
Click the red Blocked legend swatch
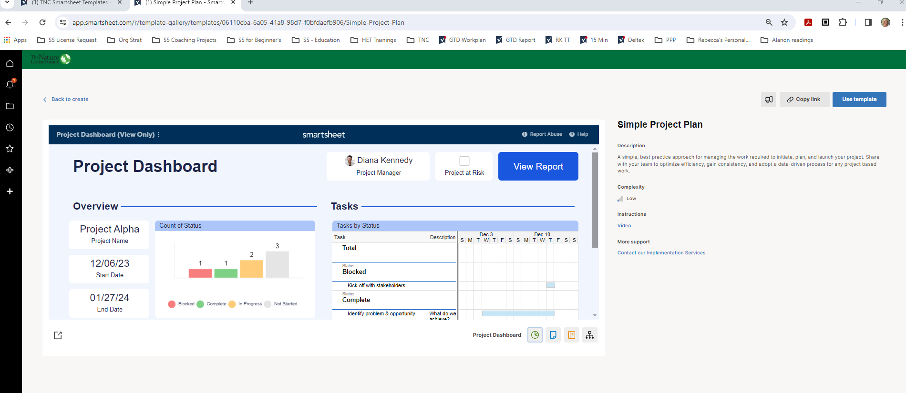[x=172, y=304]
